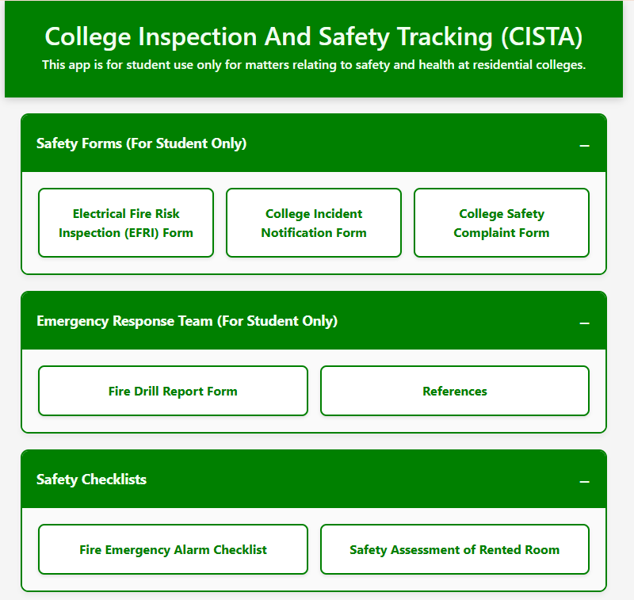Screen dimensions: 634x600
Task: Collapse Safety Forms section using minus icon
Action: click(585, 145)
